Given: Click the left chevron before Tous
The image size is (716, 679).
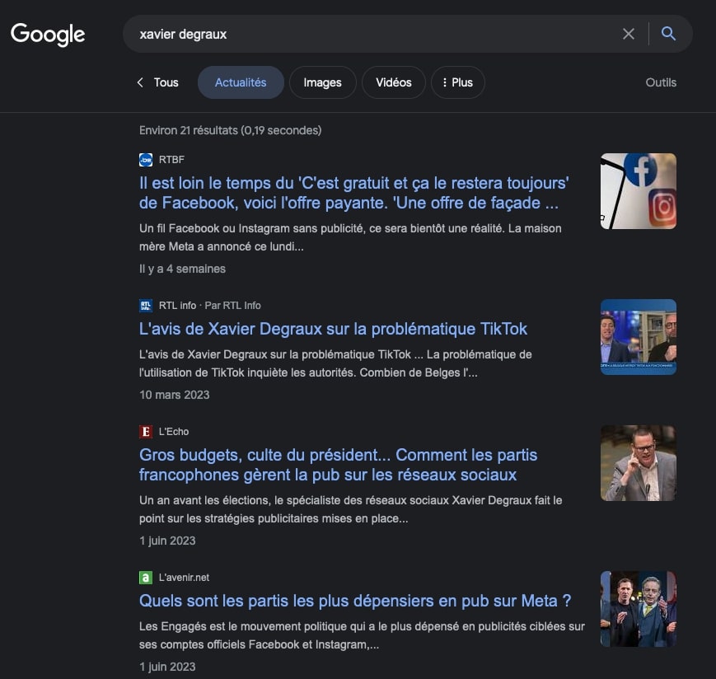Looking at the screenshot, I should tap(140, 82).
